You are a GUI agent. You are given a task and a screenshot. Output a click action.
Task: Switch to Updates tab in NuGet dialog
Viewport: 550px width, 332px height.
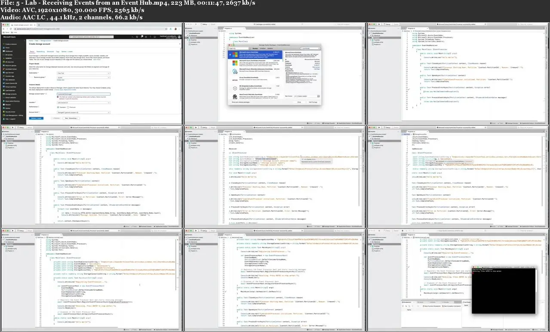coord(270,49)
